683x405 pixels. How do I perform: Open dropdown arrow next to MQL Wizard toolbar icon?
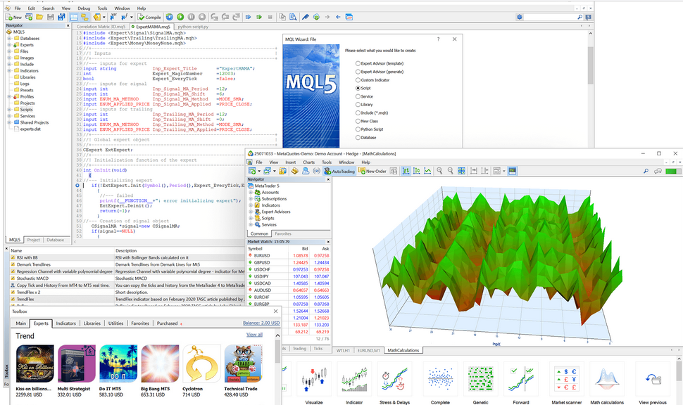[x=104, y=18]
